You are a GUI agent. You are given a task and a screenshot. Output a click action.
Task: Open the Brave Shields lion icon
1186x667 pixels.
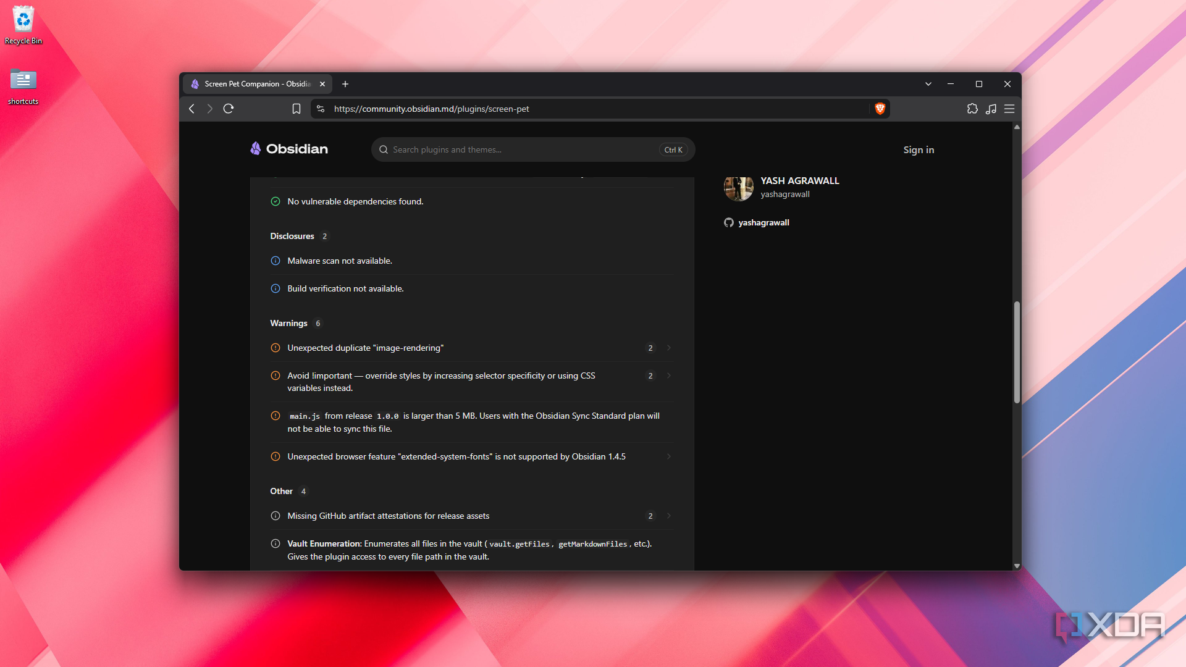point(880,109)
